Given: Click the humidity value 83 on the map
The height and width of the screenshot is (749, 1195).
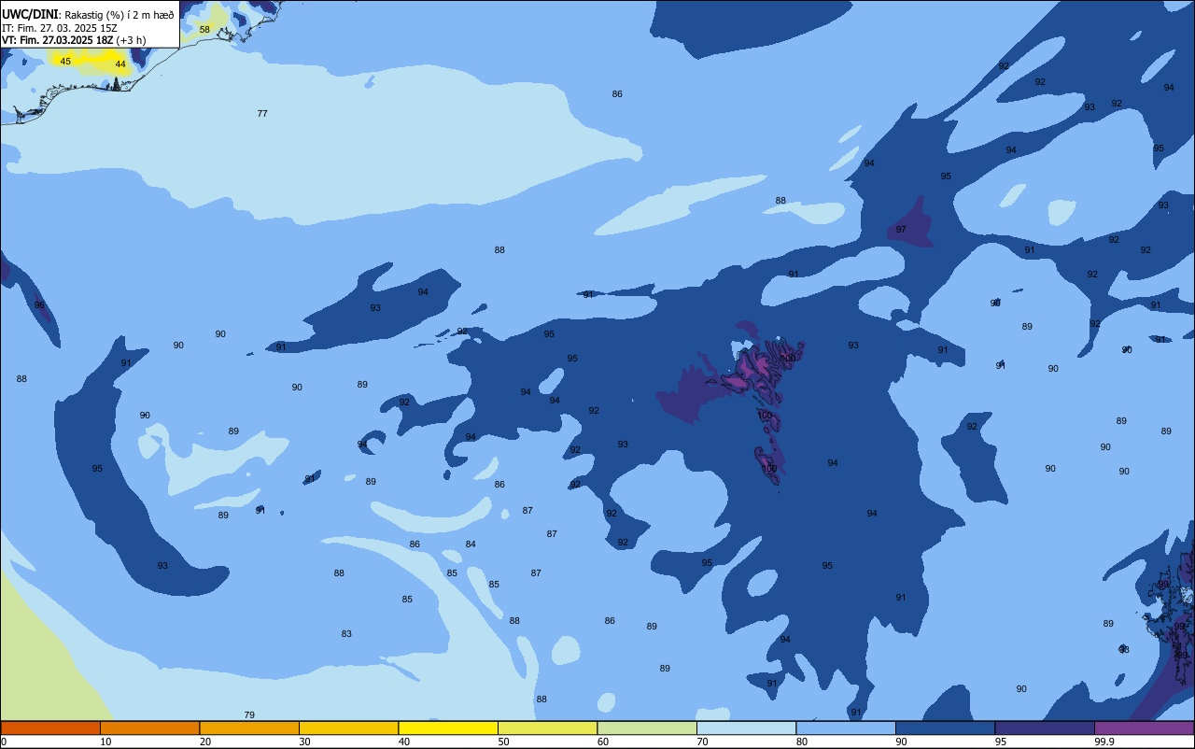Looking at the screenshot, I should point(346,634).
